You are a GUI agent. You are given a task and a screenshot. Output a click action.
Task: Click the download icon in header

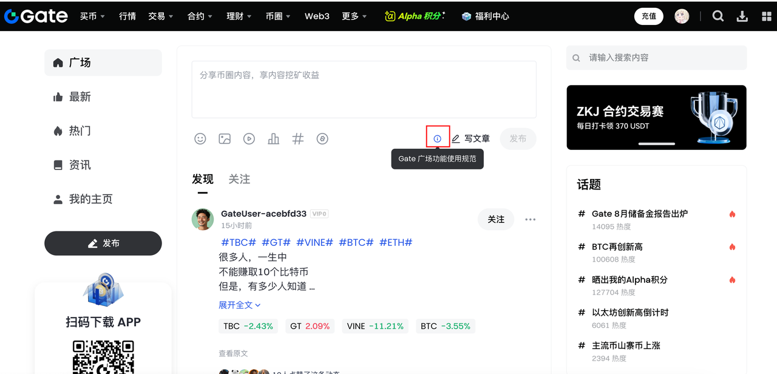click(742, 16)
